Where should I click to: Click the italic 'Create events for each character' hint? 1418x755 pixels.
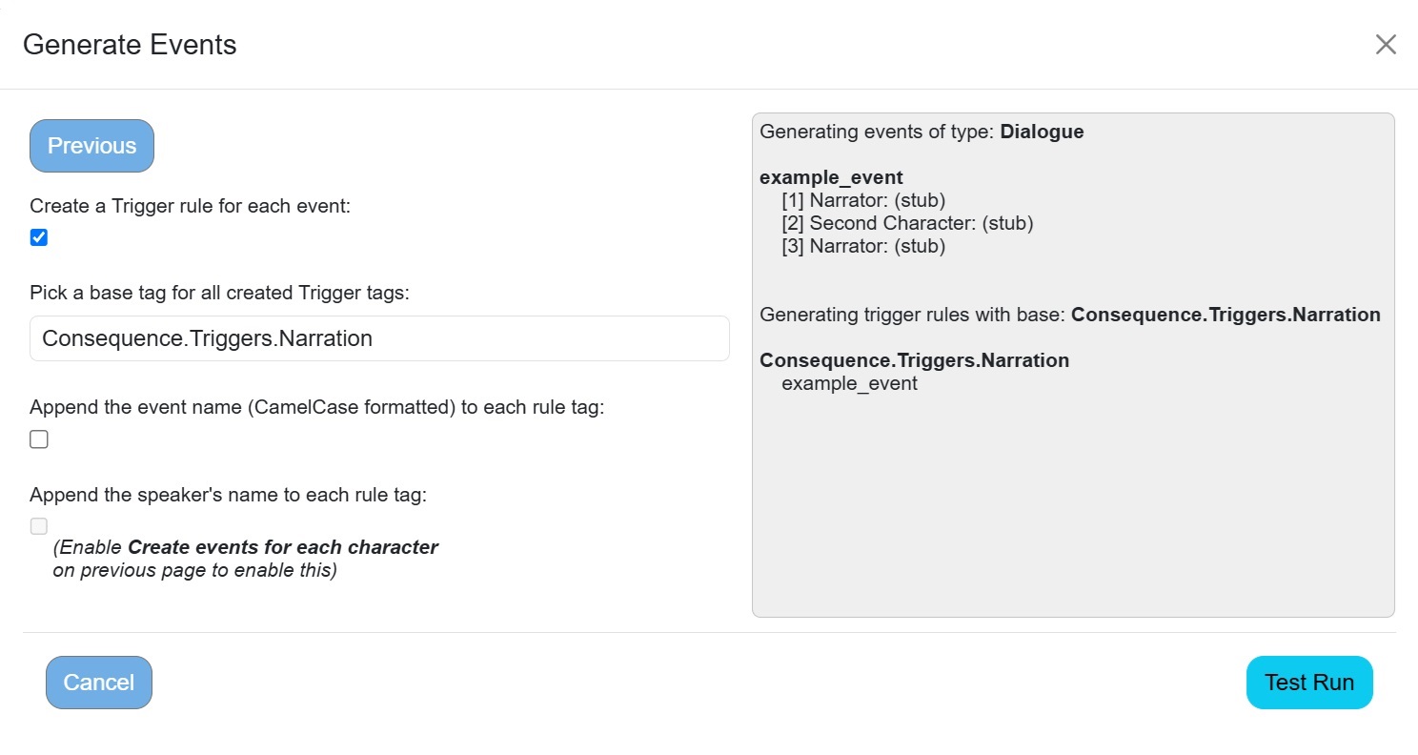(x=283, y=547)
